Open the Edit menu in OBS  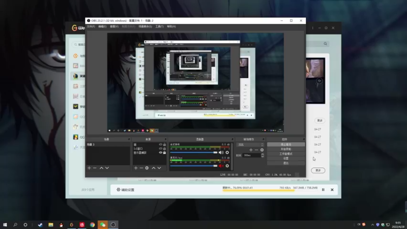[x=102, y=26]
